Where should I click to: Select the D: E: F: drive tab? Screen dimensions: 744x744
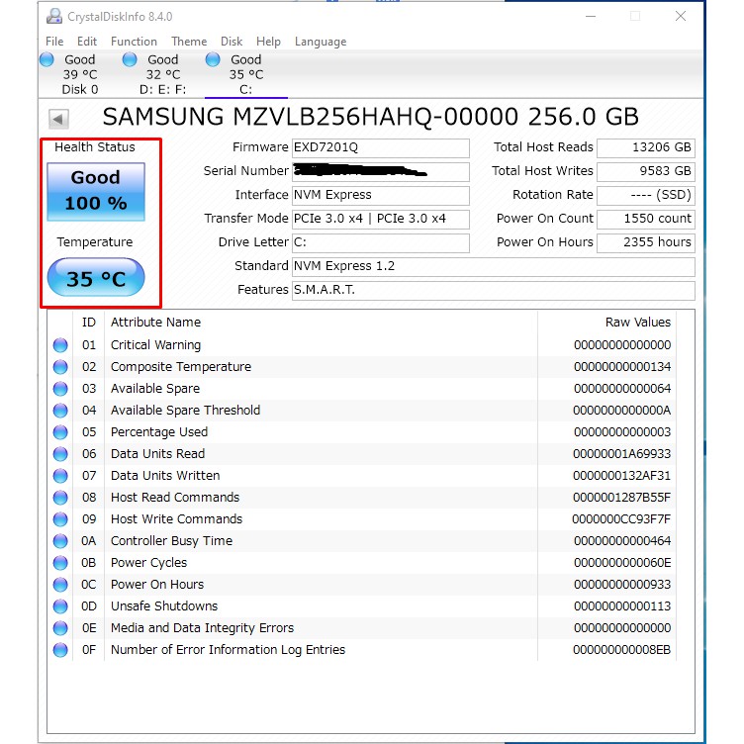click(162, 74)
